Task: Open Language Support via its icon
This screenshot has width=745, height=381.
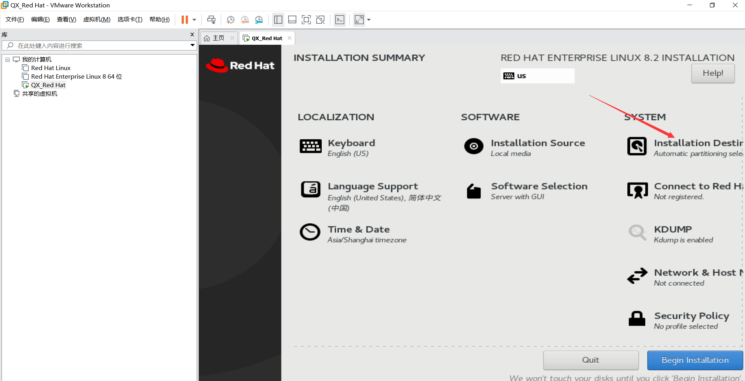Action: [x=310, y=190]
